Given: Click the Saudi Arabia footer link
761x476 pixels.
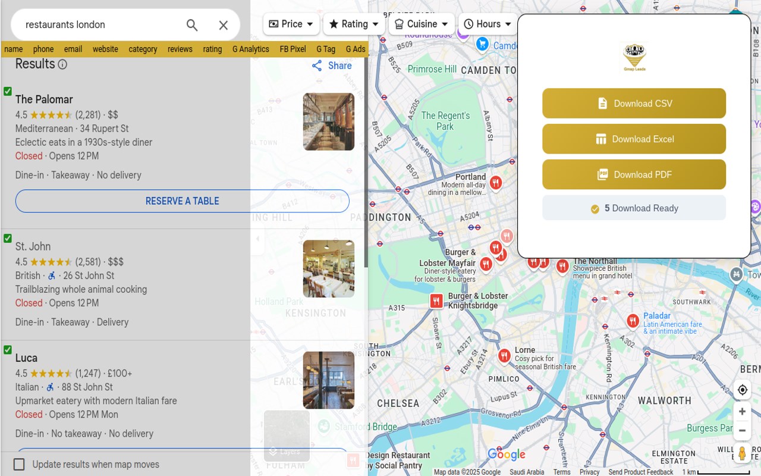Looking at the screenshot, I should 527,472.
